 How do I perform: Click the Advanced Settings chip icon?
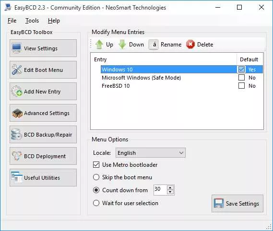[17, 113]
